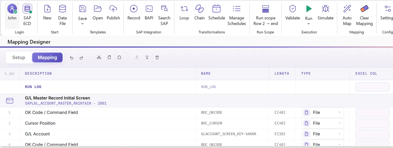Publish the template
Viewport: 393px width, 148px height.
tap(113, 12)
